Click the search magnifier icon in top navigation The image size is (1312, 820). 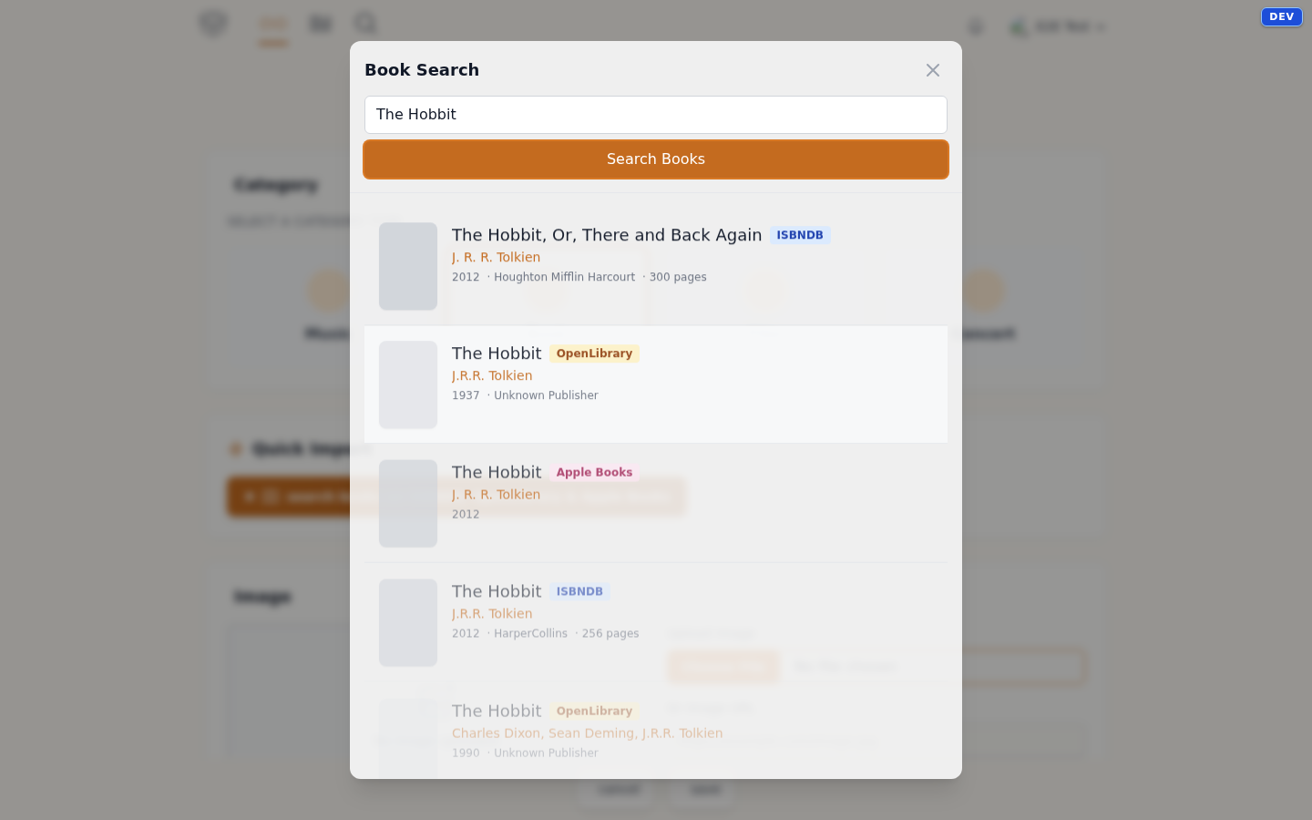(x=365, y=24)
